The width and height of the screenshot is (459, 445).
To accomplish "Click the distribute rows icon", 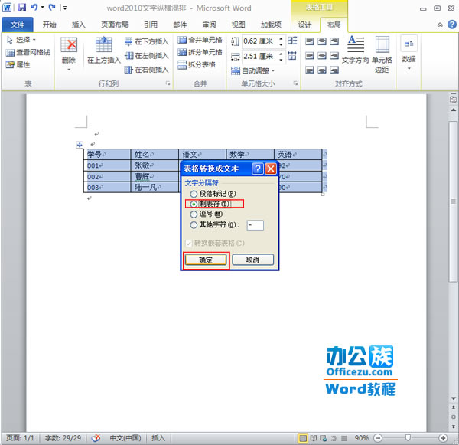I will pos(292,41).
